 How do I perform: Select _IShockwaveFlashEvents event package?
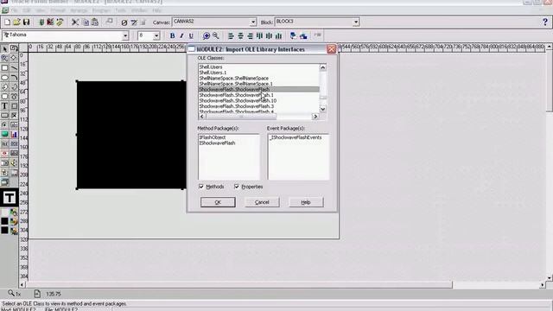pos(296,137)
